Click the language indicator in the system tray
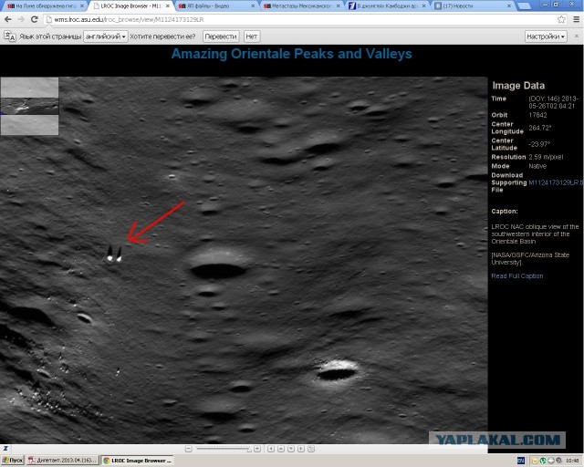This screenshot has width=584, height=467. pos(521,461)
